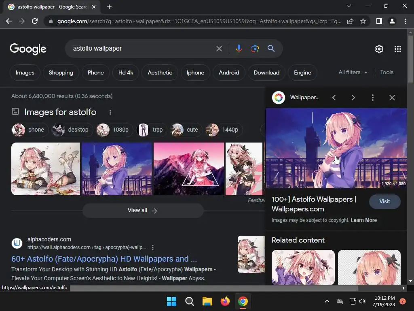Select the Aesthetic filter chip

point(160,72)
